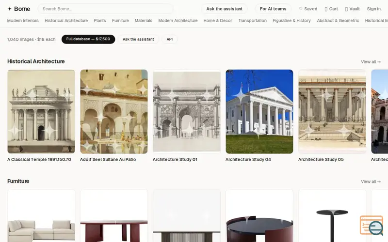This screenshot has width=388, height=242.
Task: Click 'Architecture Study 01' title text
Action: pos(175,160)
